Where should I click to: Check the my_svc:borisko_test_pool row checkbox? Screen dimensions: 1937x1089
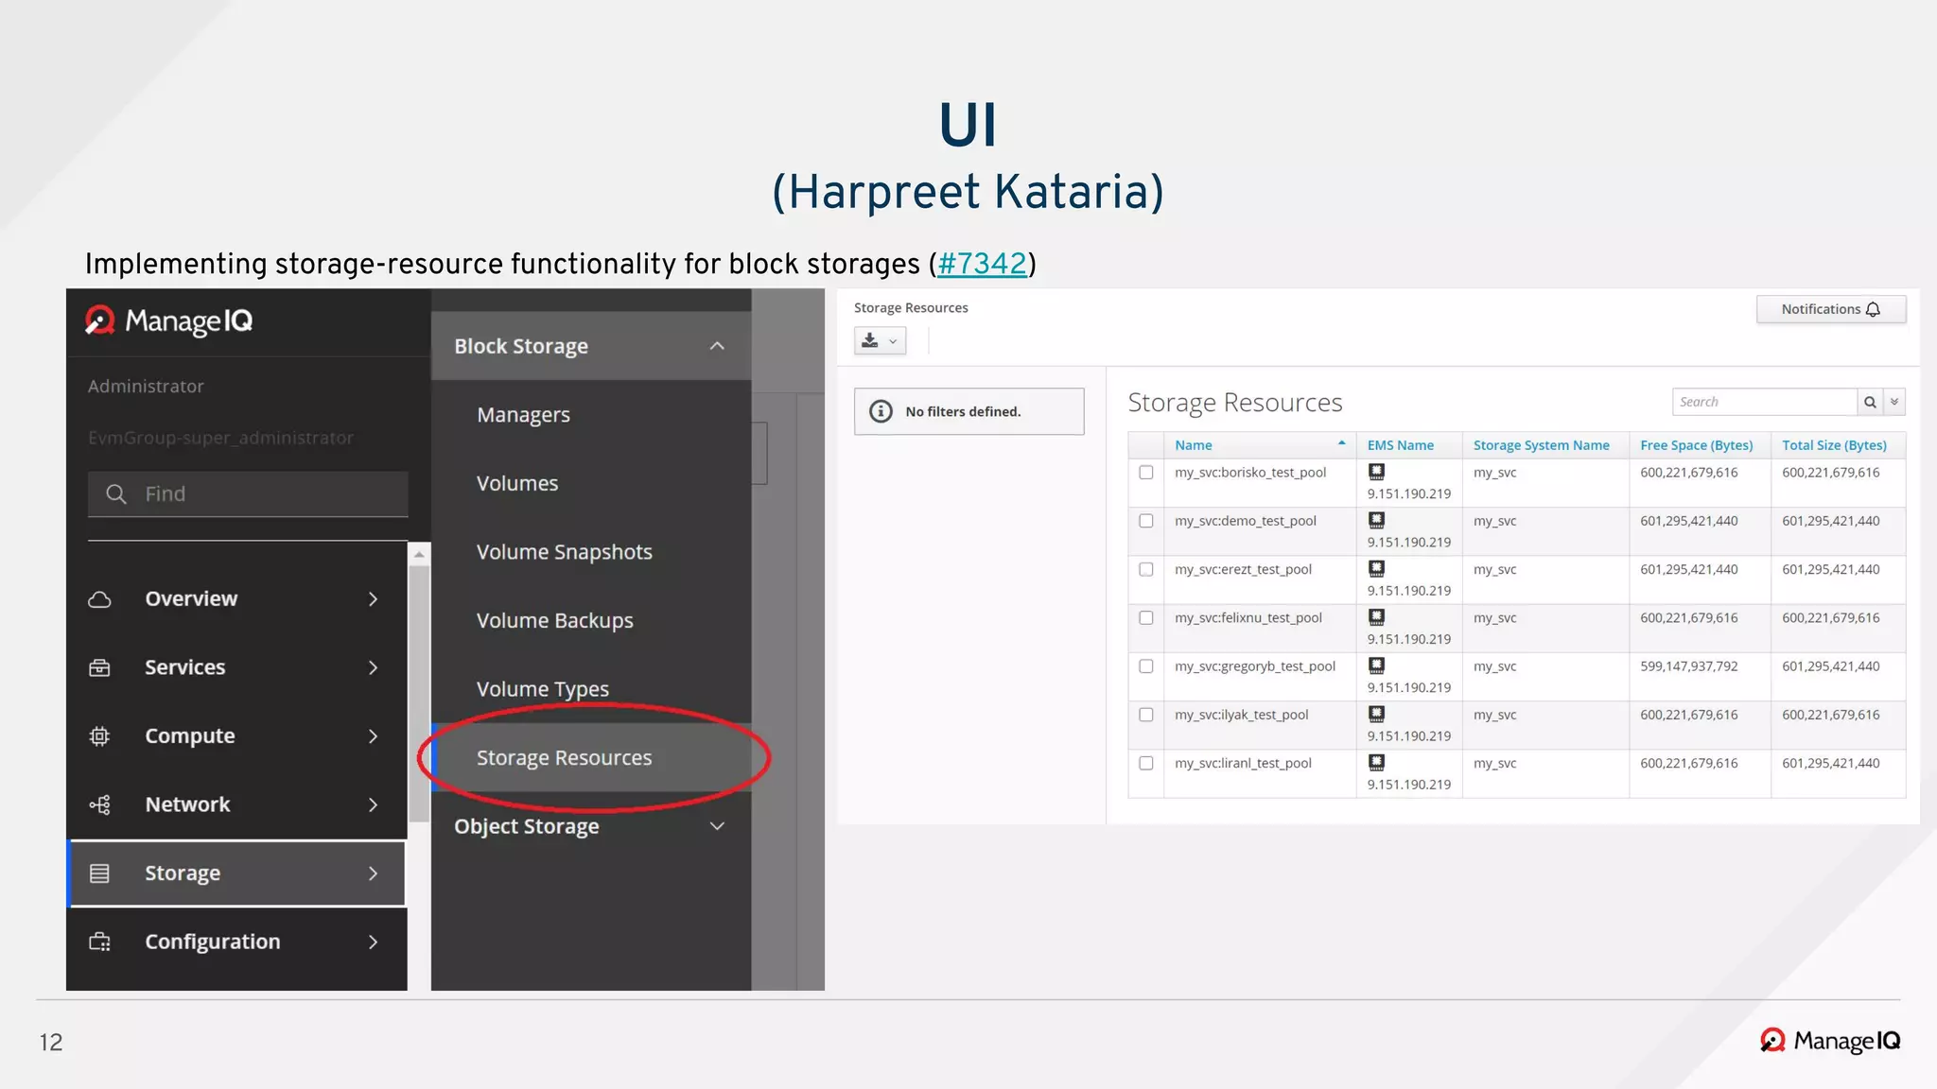pos(1146,473)
